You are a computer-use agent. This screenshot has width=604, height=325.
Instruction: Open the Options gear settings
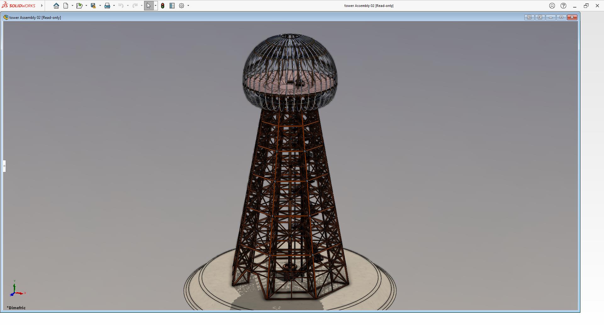(182, 6)
